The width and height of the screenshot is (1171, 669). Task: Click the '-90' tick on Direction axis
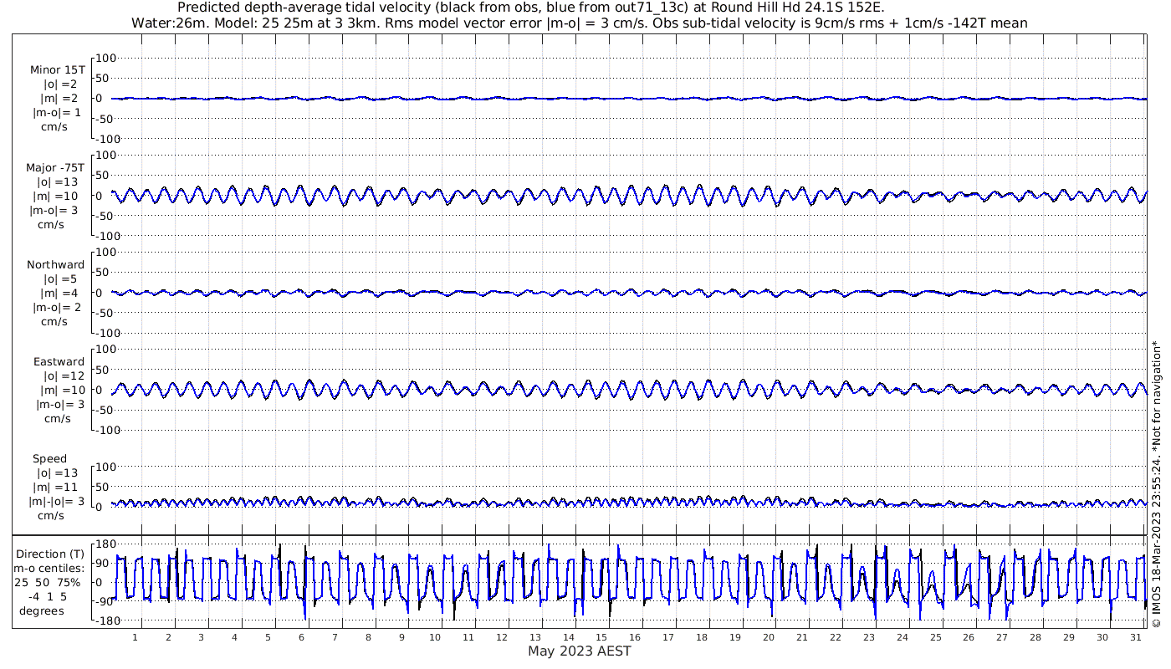pos(104,602)
